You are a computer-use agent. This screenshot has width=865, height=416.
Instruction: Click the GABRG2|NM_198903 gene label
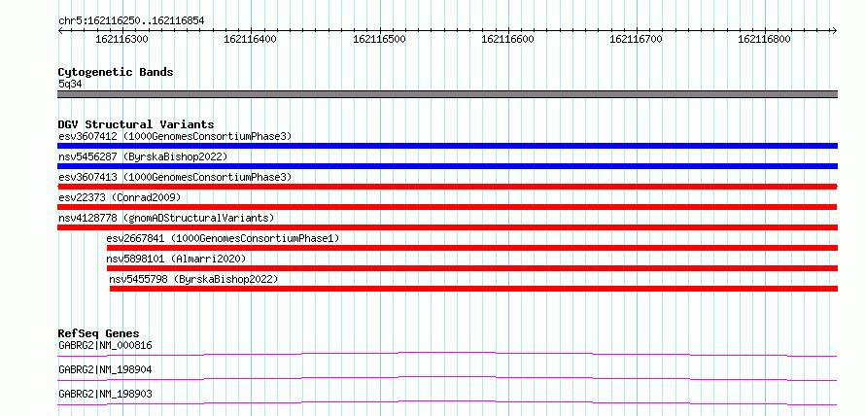point(105,394)
